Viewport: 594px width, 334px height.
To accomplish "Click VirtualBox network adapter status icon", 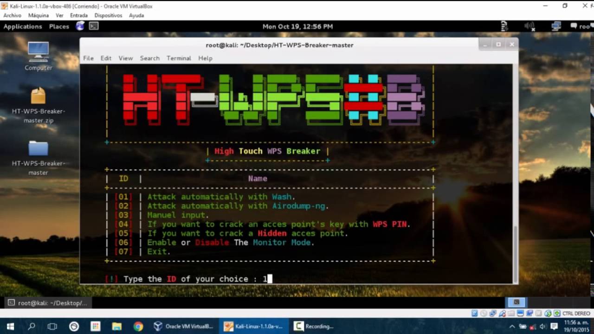I will 493,314.
